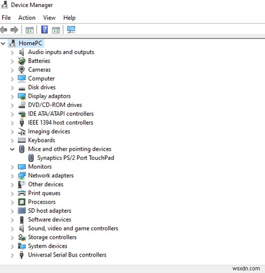
Task: Select the Processors label
Action: click(x=42, y=202)
